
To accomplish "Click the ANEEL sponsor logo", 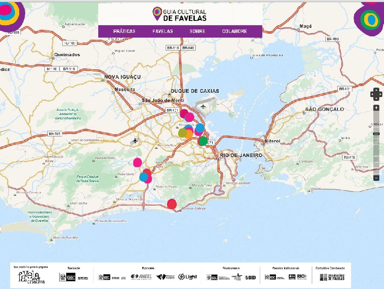I will tap(141, 277).
